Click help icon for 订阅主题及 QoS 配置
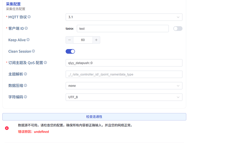This screenshot has height=143, width=233. coord(45,63)
